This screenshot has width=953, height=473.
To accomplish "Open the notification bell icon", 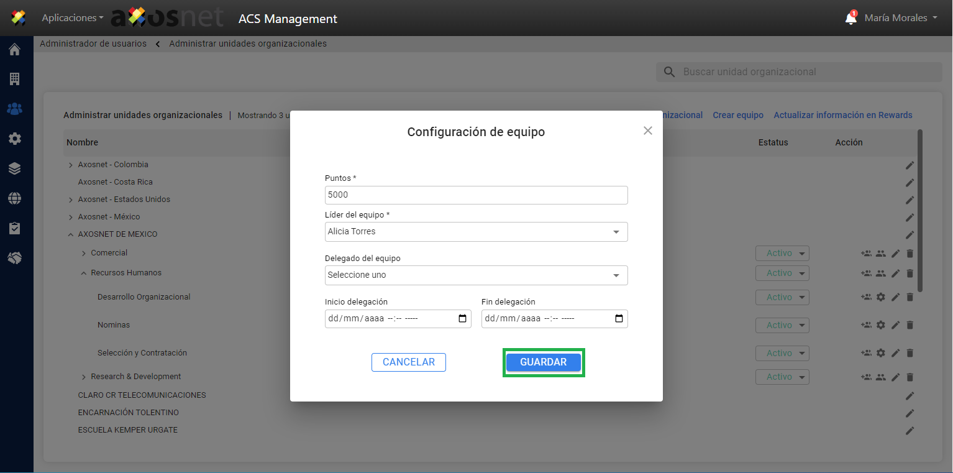I will click(x=850, y=19).
